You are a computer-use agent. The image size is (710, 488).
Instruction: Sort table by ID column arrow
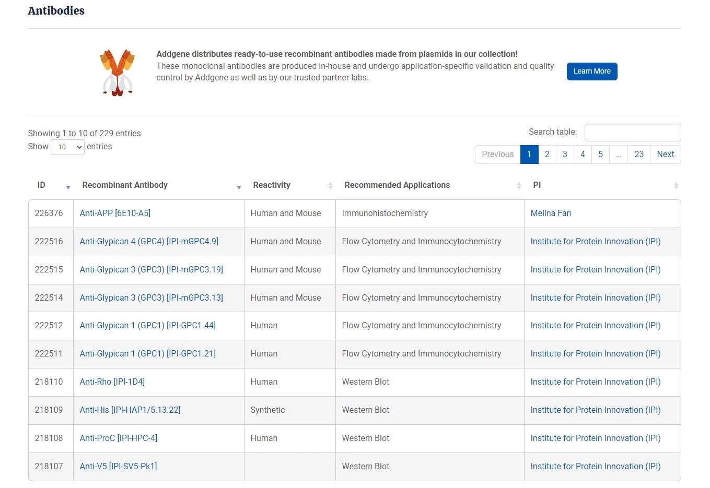pos(68,186)
